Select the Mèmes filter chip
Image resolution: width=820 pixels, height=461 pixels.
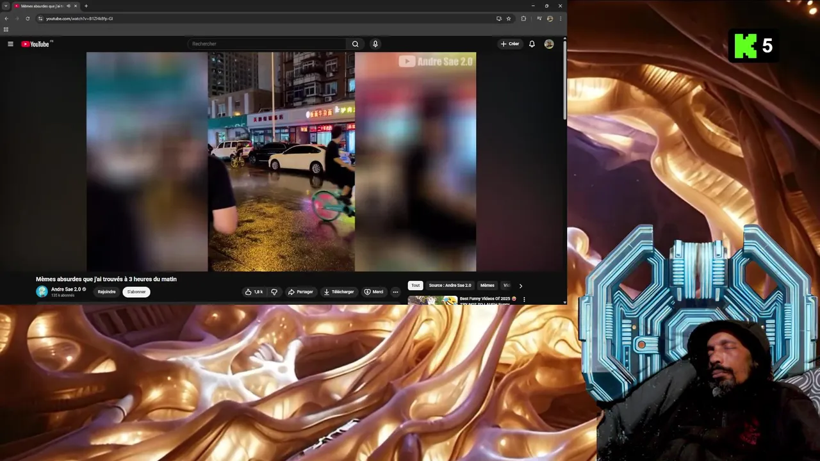click(488, 286)
